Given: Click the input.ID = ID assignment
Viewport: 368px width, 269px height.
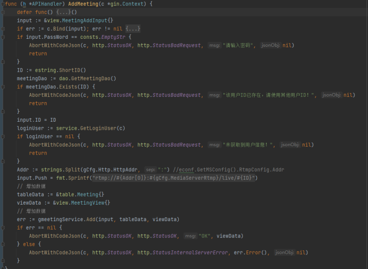Looking at the screenshot, I should (36, 120).
